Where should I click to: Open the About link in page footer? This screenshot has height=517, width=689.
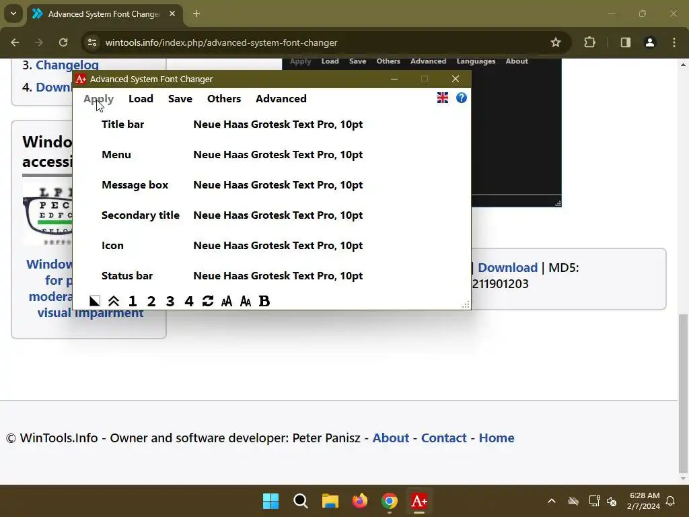point(391,438)
